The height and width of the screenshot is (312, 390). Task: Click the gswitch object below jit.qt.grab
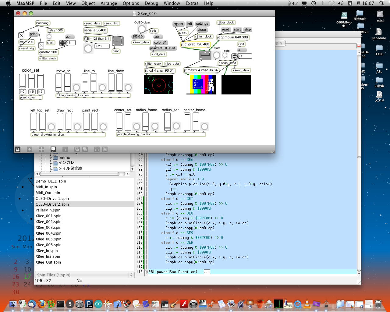[205, 55]
